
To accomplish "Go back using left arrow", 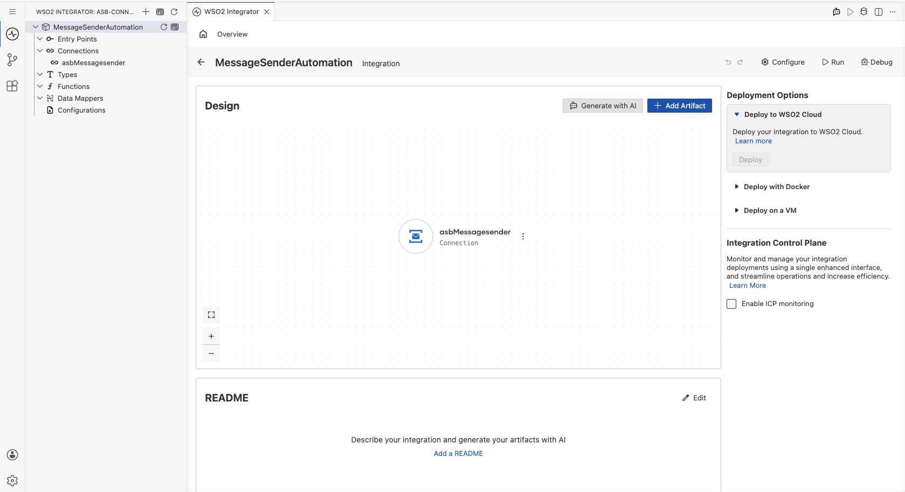I will pyautogui.click(x=201, y=62).
